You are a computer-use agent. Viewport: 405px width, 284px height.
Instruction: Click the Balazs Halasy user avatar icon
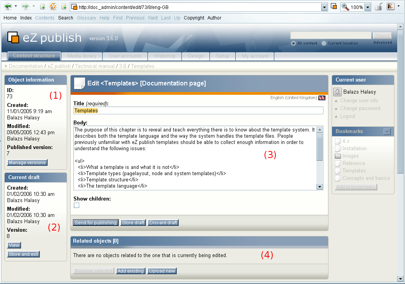coord(337,92)
